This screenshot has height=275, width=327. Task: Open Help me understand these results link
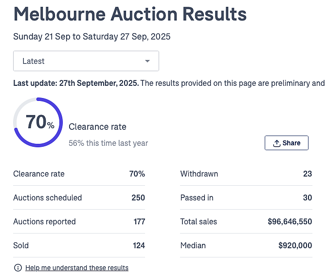[77, 268]
